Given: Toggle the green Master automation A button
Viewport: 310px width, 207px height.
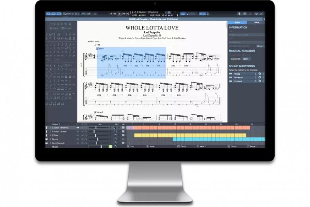Looking at the screenshot, I should click(x=110, y=147).
